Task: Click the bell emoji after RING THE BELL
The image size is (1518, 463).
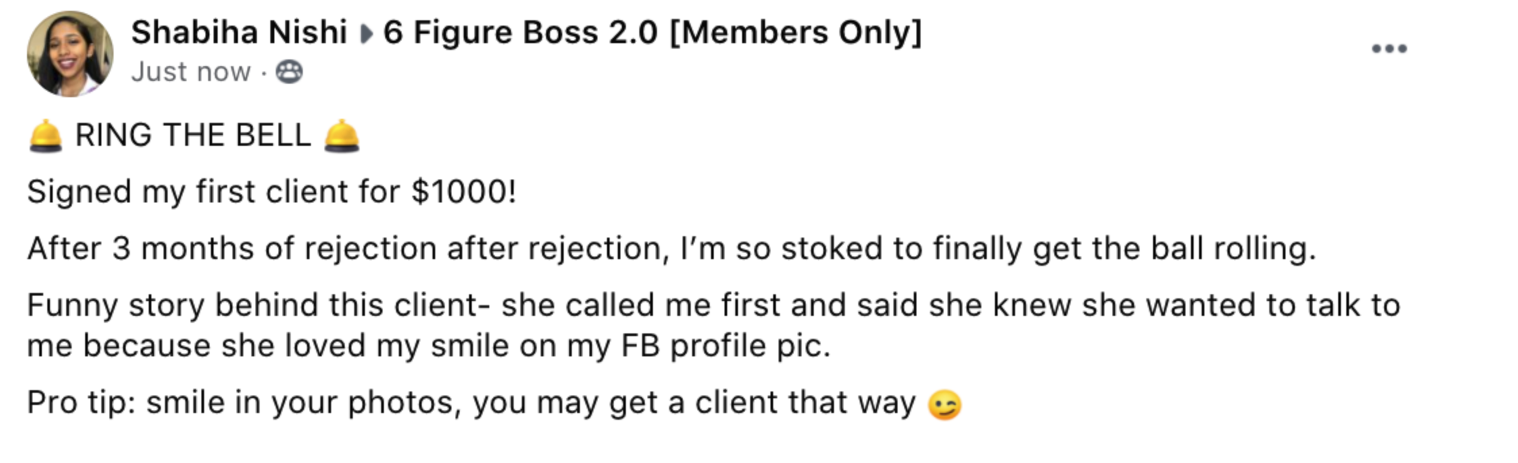Action: (x=341, y=135)
